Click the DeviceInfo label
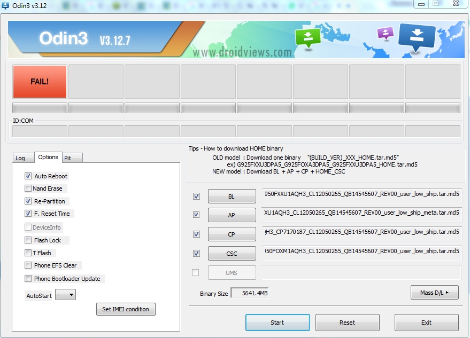 pyautogui.click(x=47, y=227)
